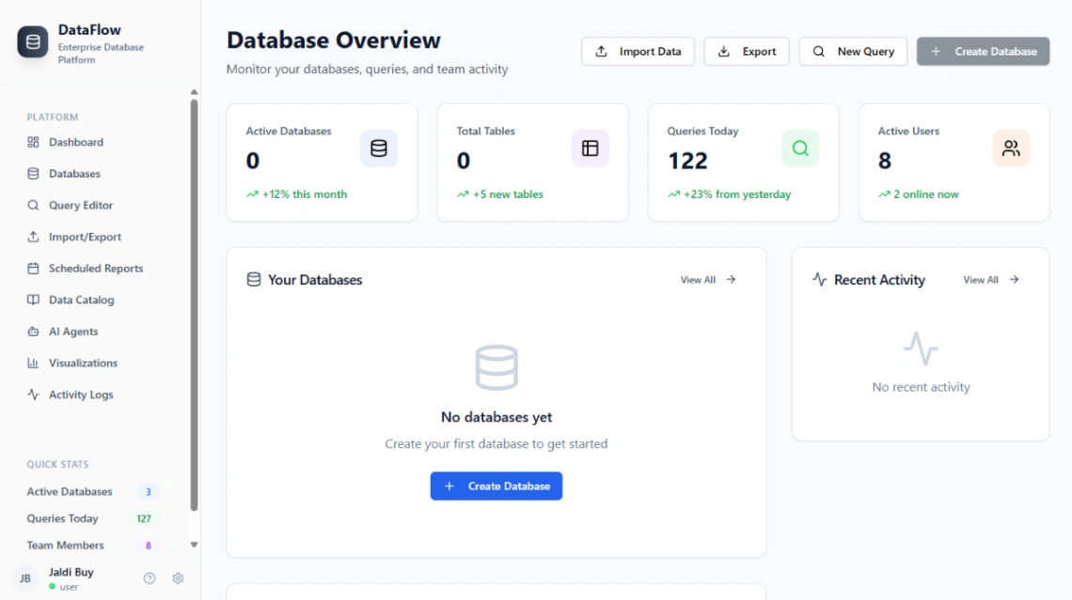Image resolution: width=1072 pixels, height=600 pixels.
Task: Open AI Agents page
Action: [72, 331]
